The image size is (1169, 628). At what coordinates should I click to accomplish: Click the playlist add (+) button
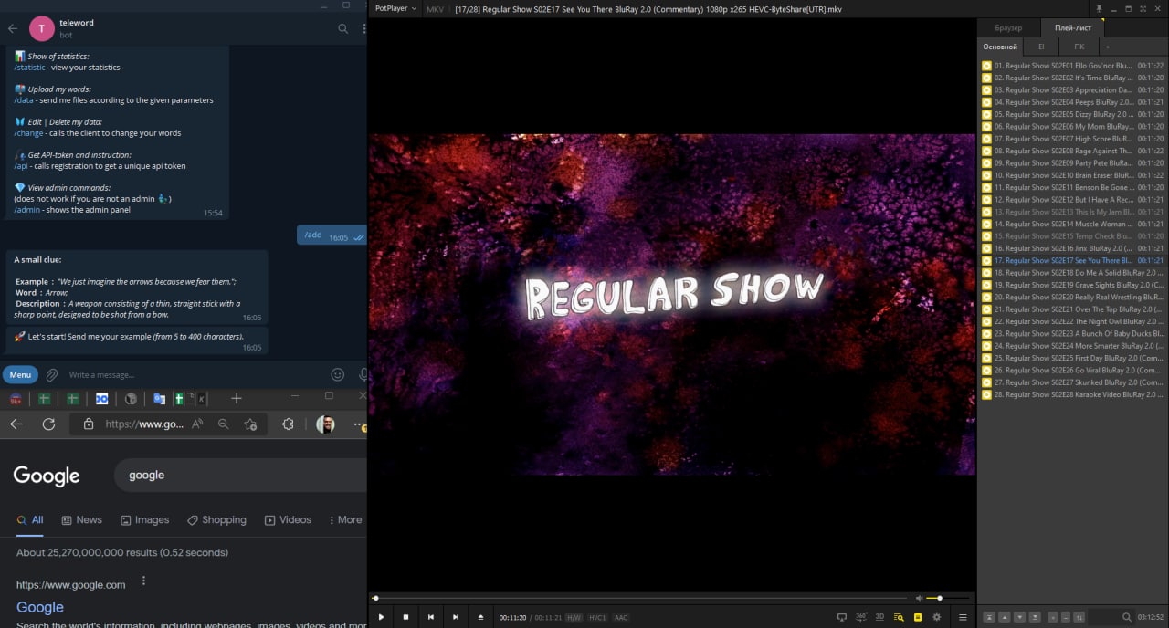[1053, 617]
